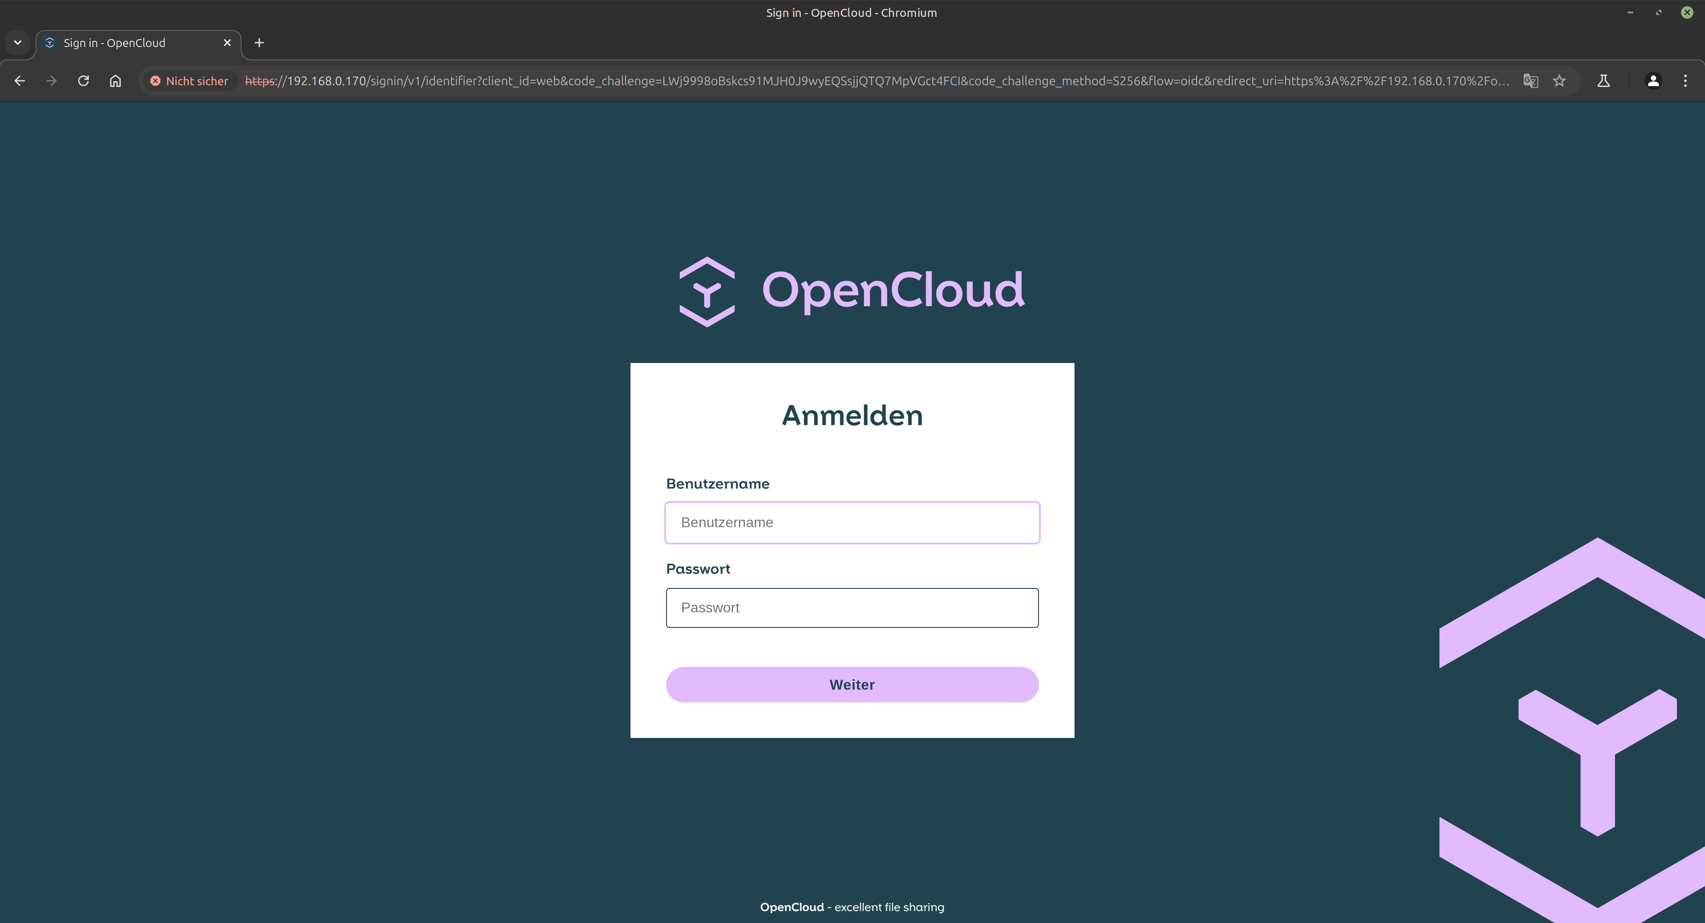Click the address bar URL
This screenshot has height=923, width=1705.
click(x=877, y=81)
